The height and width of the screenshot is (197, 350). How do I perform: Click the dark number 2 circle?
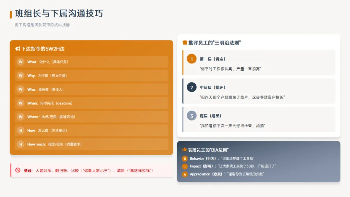(192, 87)
